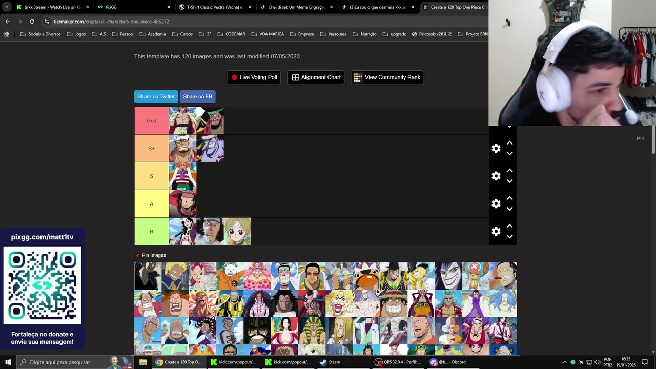This screenshot has height=369, width=656.
Task: Pick the red-haired character in A tier
Action: pyautogui.click(x=182, y=204)
